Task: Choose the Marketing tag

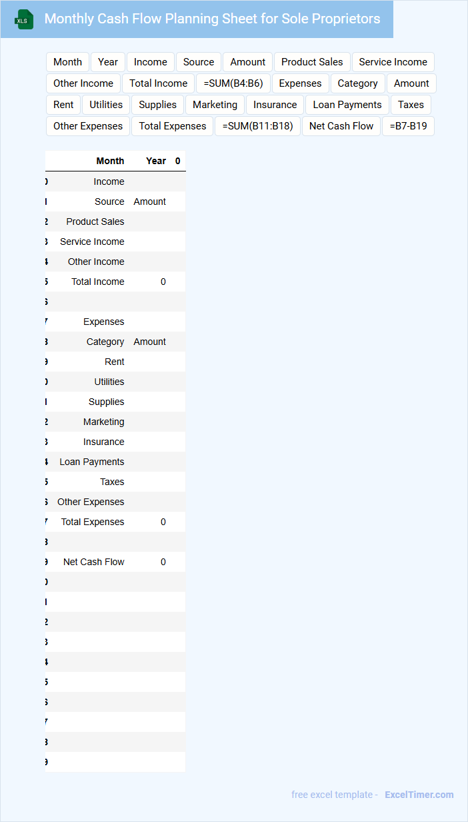Action: [x=215, y=105]
